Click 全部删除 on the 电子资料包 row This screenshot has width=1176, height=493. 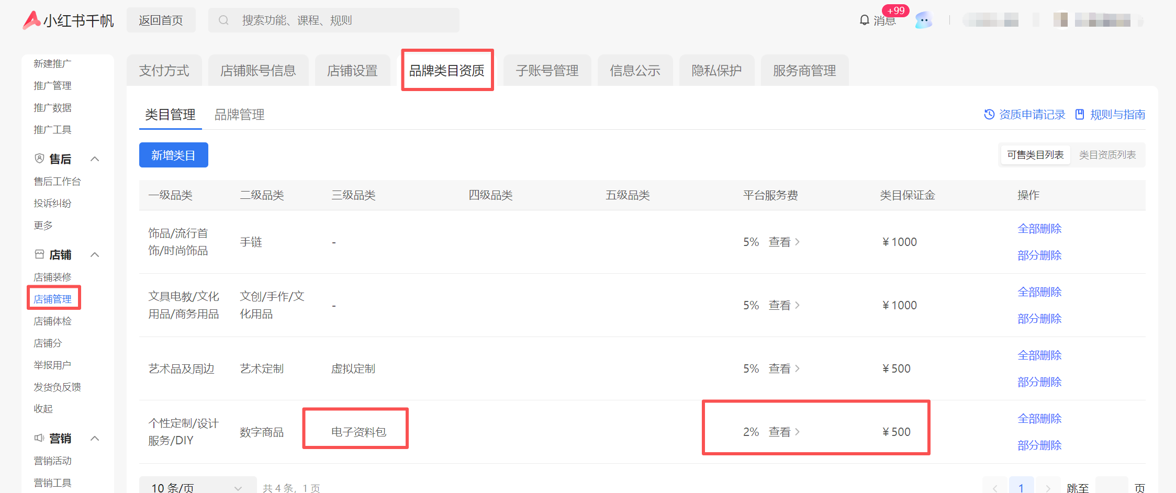(x=1039, y=418)
